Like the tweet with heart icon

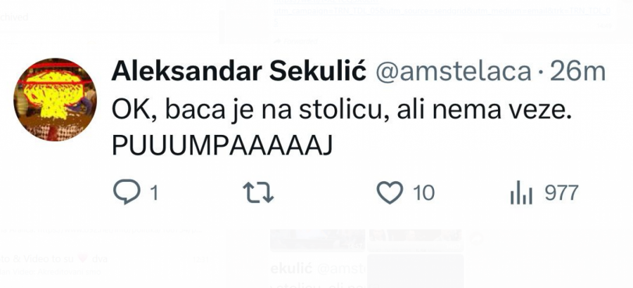390,192
